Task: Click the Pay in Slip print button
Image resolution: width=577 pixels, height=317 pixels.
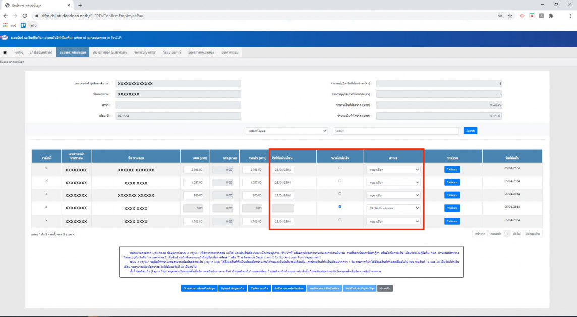Action: click(359, 288)
